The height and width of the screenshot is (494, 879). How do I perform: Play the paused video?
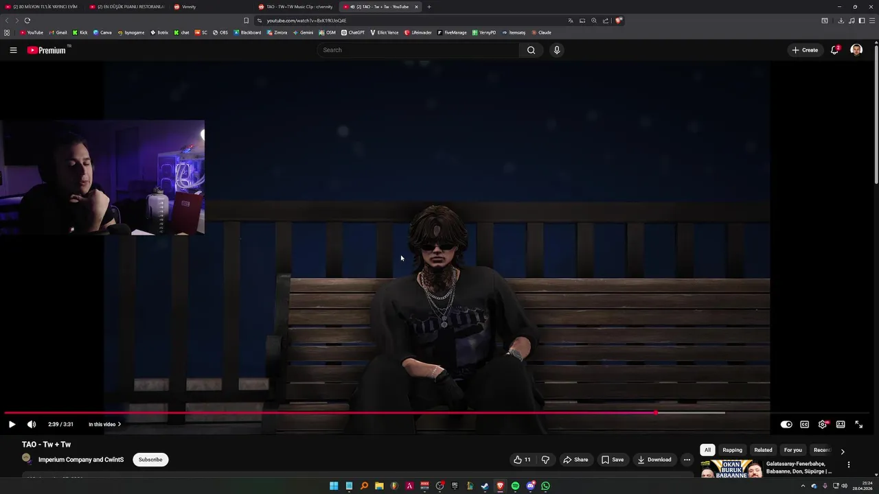pos(12,425)
